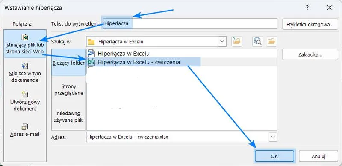Viewport: 342px width, 166px height.
Task: Select Utwórz nowy dokument option
Action: tap(25, 101)
